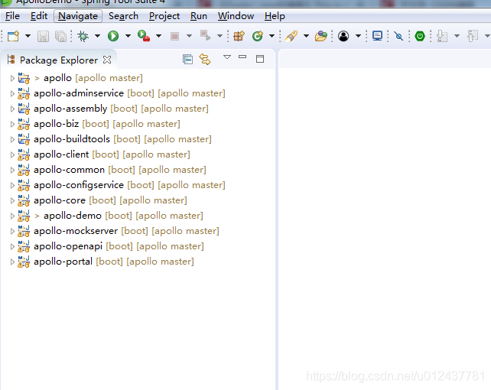Viewport: 491px width, 390px height.
Task: Expand the apollo-assembly project
Action: coord(12,109)
